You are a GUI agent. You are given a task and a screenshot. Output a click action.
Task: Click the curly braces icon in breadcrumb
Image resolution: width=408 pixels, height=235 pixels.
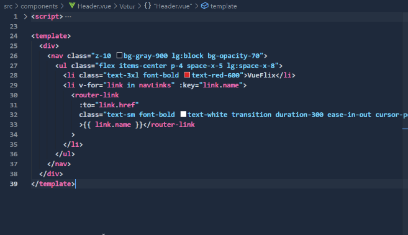[148, 6]
